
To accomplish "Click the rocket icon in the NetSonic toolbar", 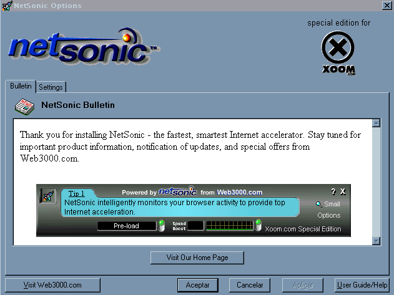I will pos(48,196).
